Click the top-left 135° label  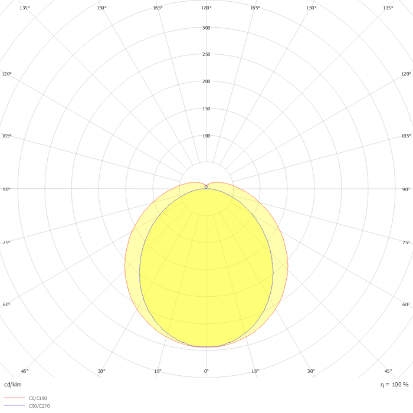[x=25, y=8]
